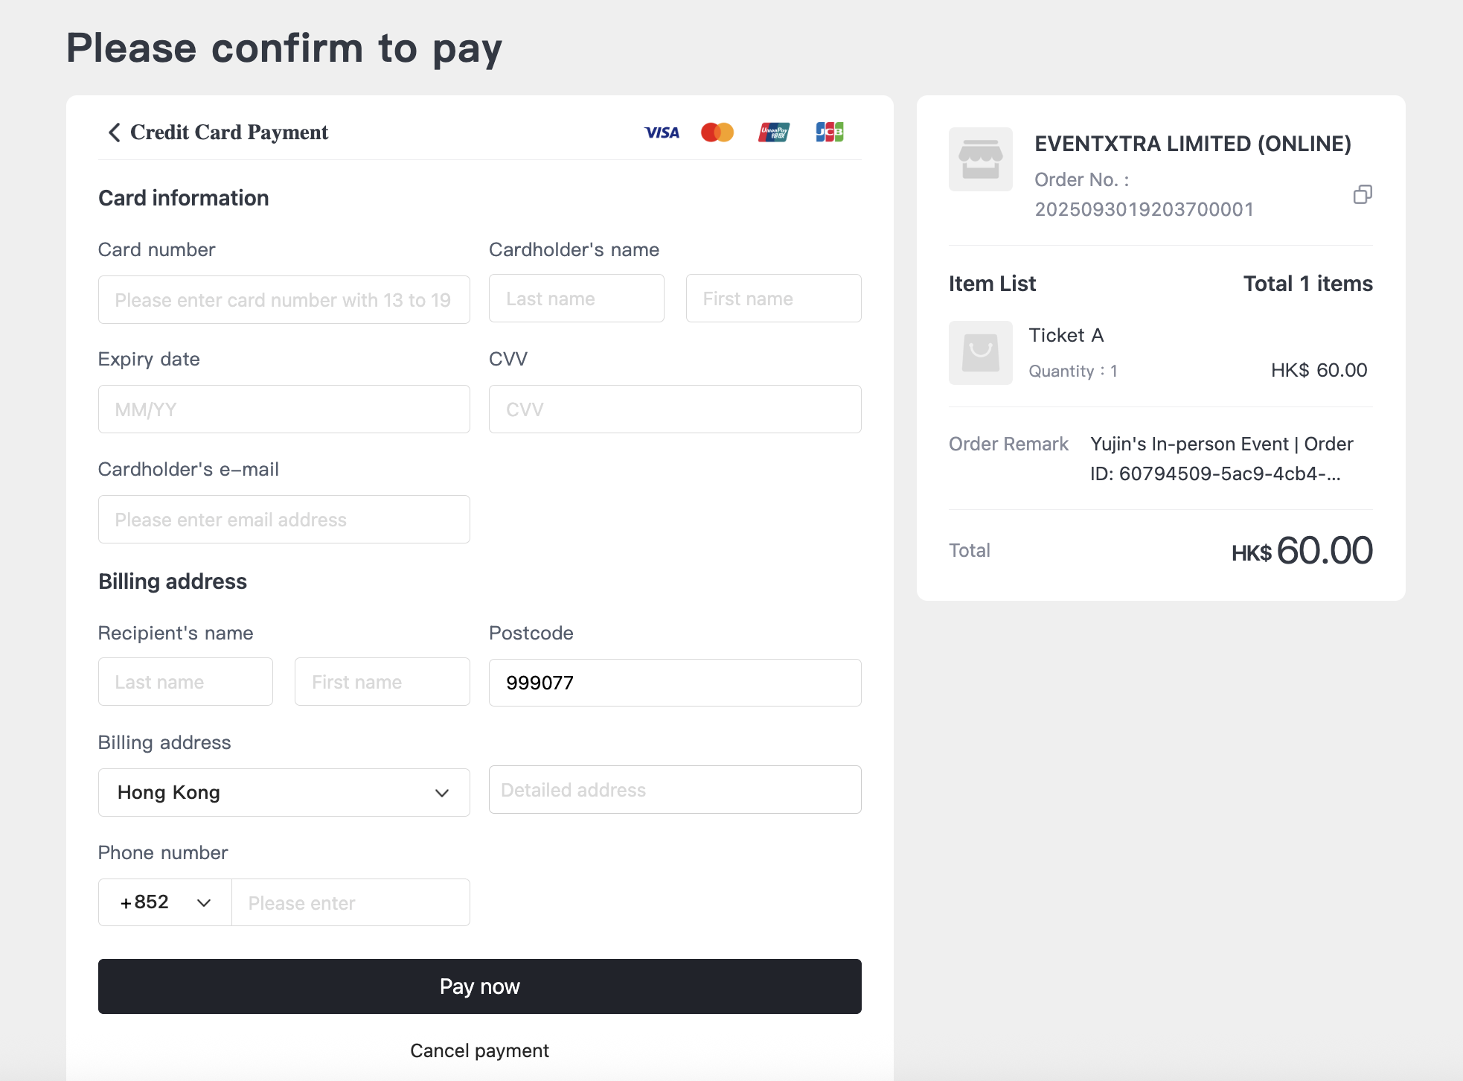Expand the +852 country code selector

click(165, 902)
